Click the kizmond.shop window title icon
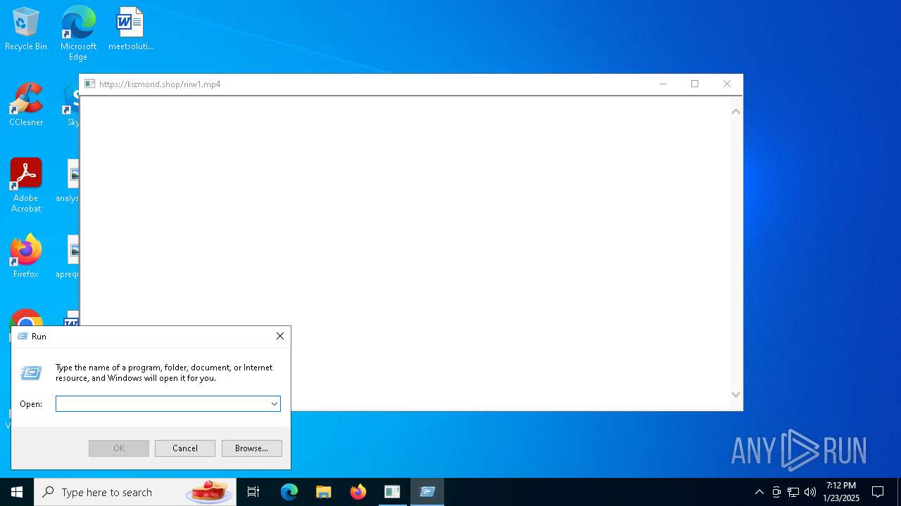901x506 pixels. 90,84
